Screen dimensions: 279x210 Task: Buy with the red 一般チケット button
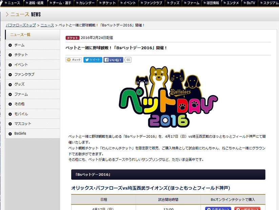point(247,209)
